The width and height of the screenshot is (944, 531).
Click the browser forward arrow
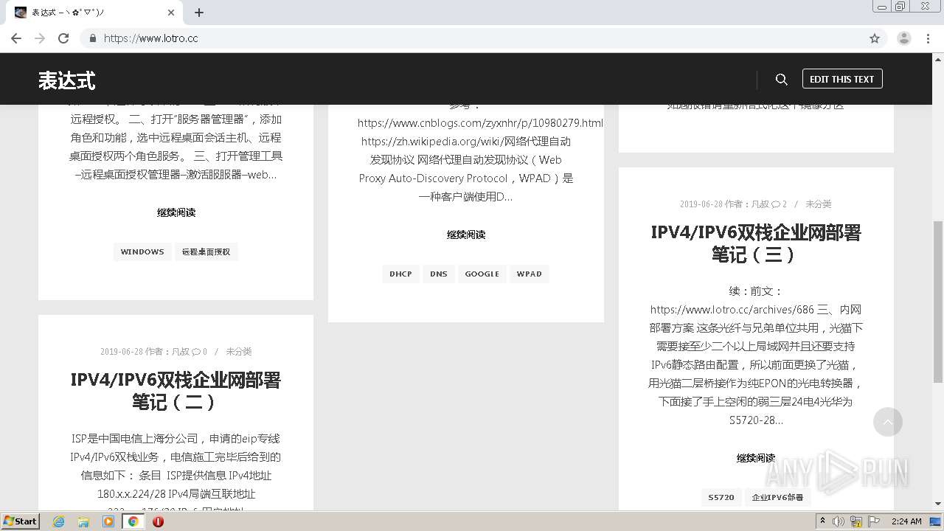point(40,38)
